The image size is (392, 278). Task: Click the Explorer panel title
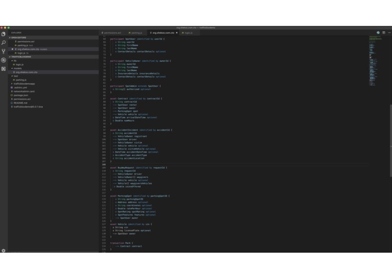[x=16, y=33]
